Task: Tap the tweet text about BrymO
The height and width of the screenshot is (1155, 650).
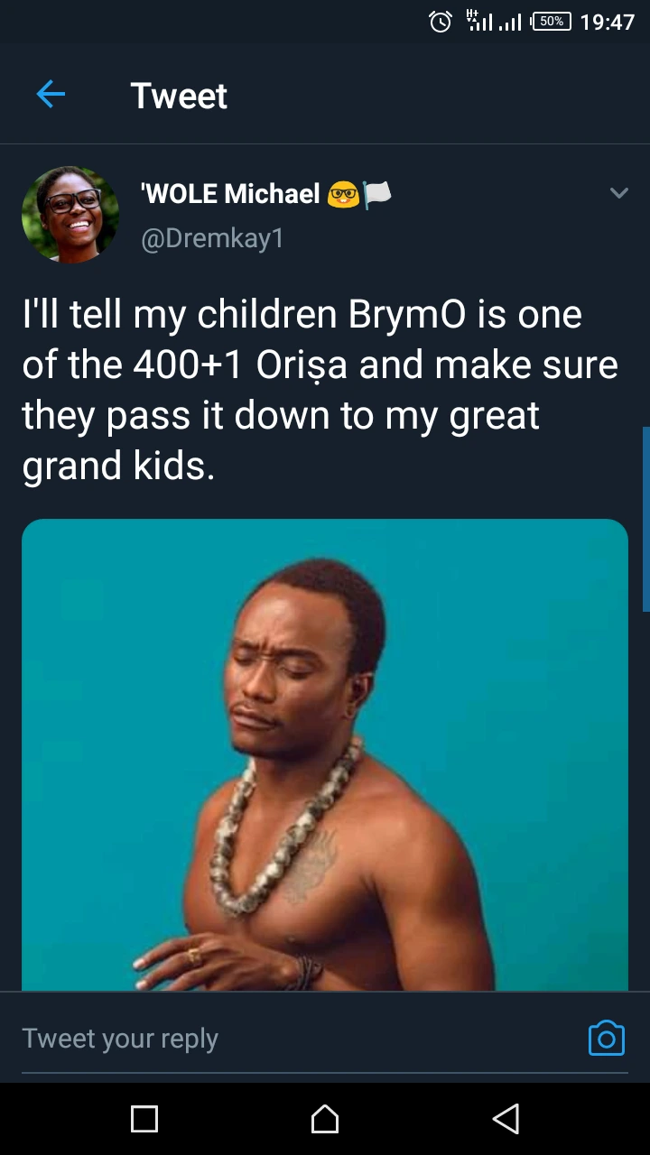Action: coord(320,390)
